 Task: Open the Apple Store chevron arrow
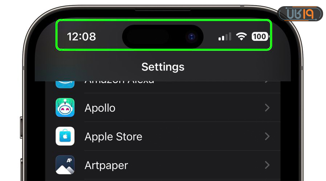pos(267,136)
